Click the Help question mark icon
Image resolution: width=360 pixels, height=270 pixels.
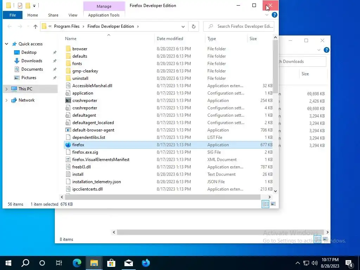pyautogui.click(x=274, y=15)
